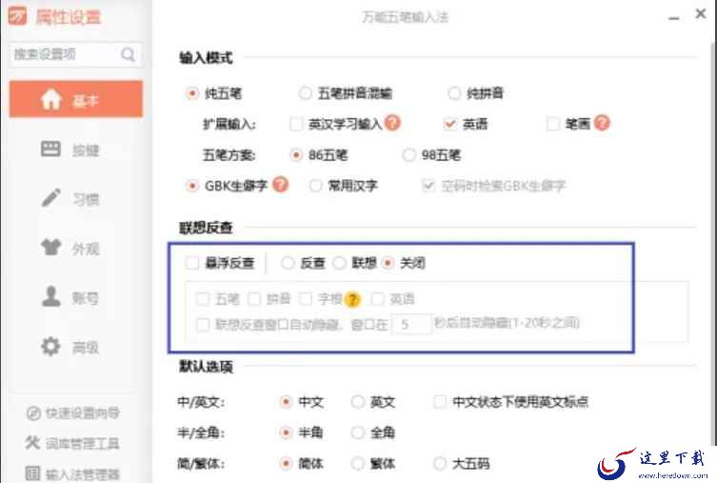Select 关闭 radio option
Image resolution: width=717 pixels, height=483 pixels.
[388, 263]
